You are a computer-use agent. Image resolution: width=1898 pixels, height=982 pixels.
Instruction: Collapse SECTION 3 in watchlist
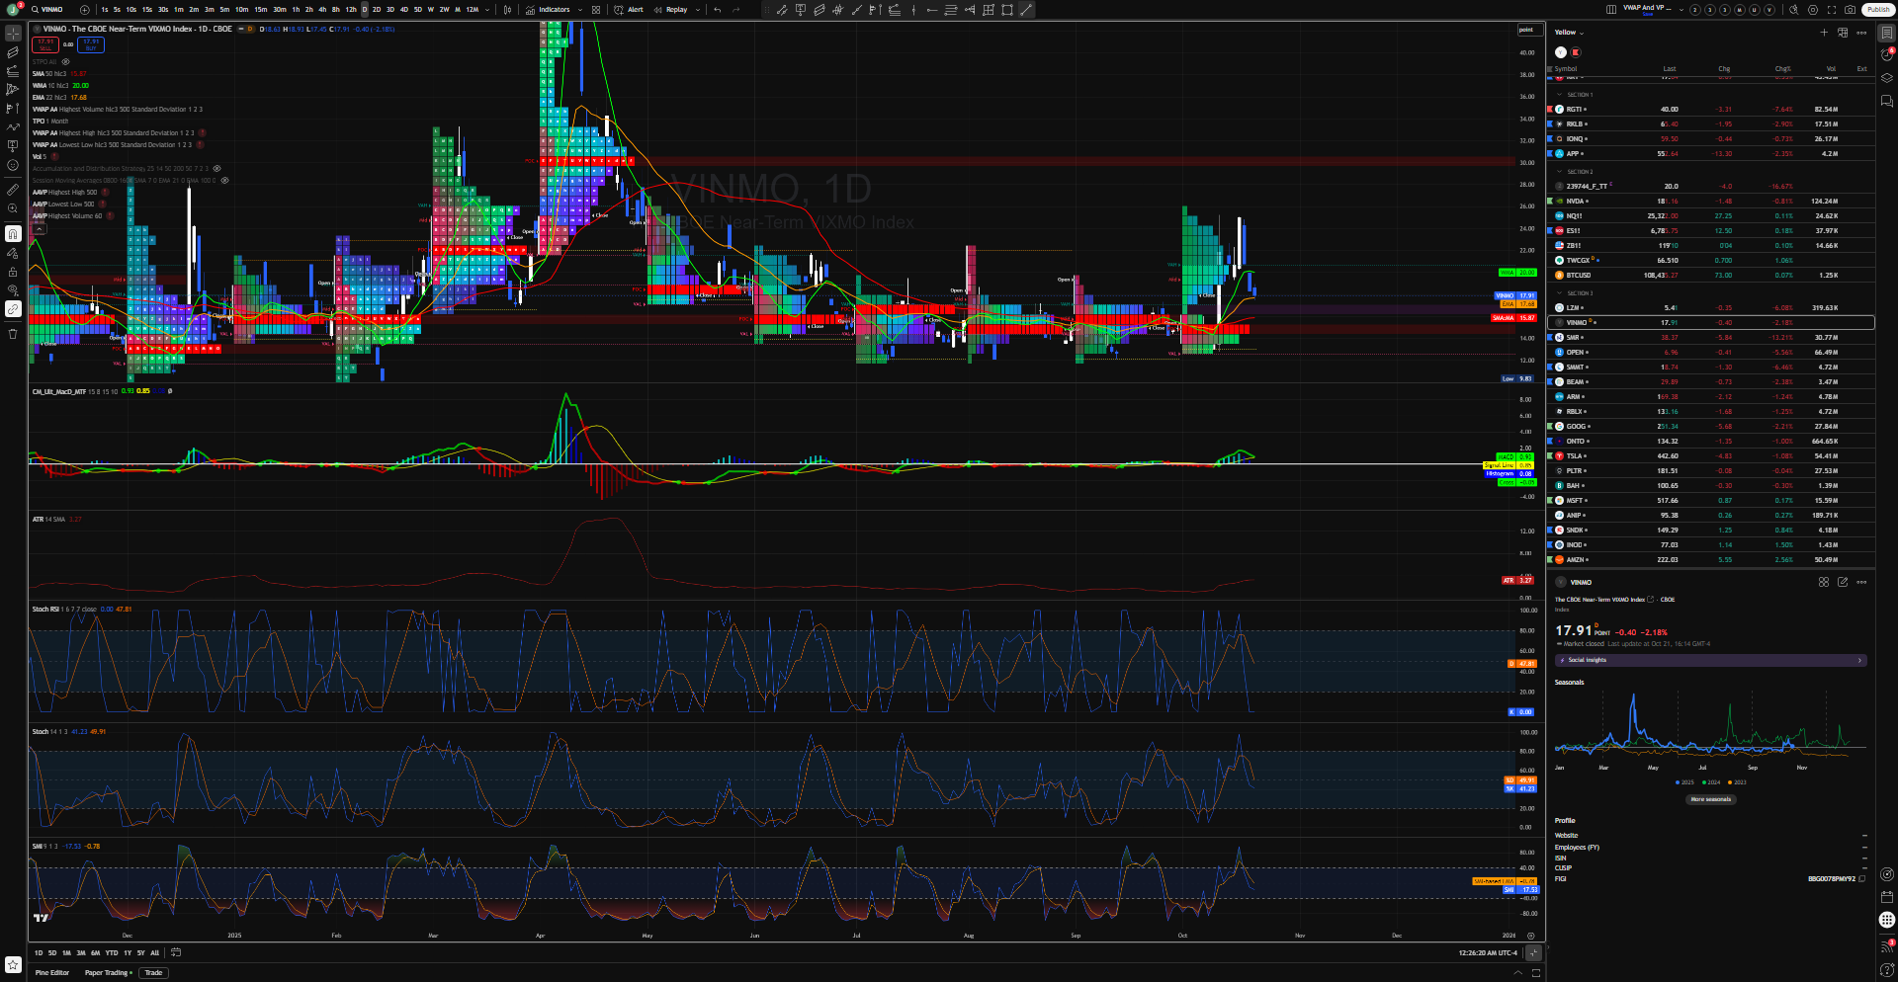[1560, 293]
